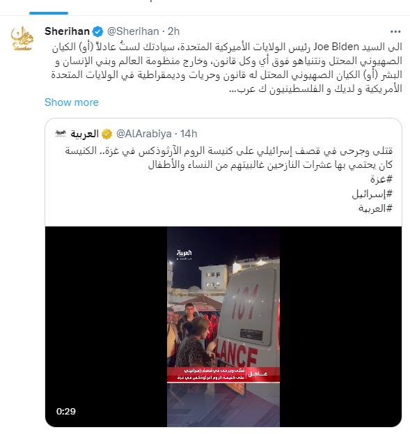Viewport: 410px width, 434px height.
Task: Click AlArabiya's gold verified badge
Action: pos(107,134)
